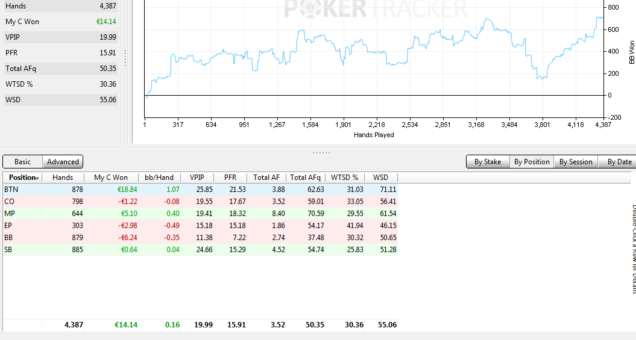Click the -0.49 bb/Hand cell
The height and width of the screenshot is (340, 636).
point(172,226)
